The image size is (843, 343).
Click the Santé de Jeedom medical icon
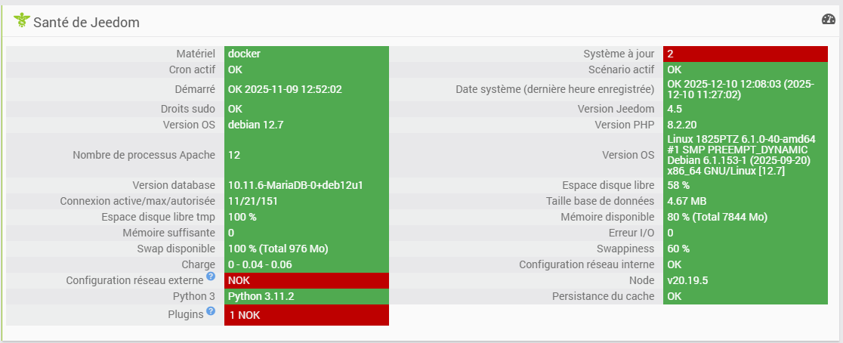pyautogui.click(x=21, y=21)
